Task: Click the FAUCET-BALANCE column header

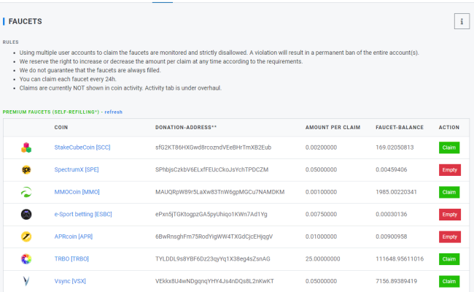Action: click(x=400, y=128)
